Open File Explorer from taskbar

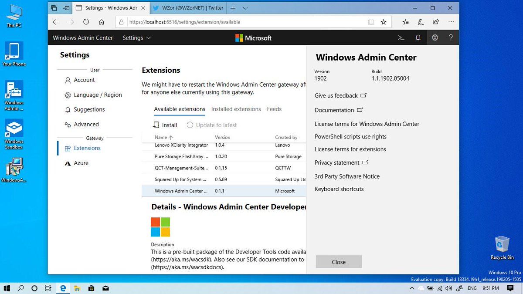pos(77,288)
